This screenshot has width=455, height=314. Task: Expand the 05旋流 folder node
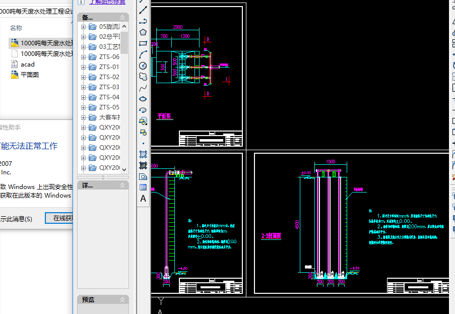pyautogui.click(x=83, y=27)
